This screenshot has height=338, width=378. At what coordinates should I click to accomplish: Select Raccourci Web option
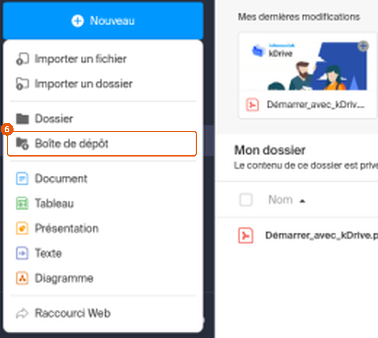(103, 313)
